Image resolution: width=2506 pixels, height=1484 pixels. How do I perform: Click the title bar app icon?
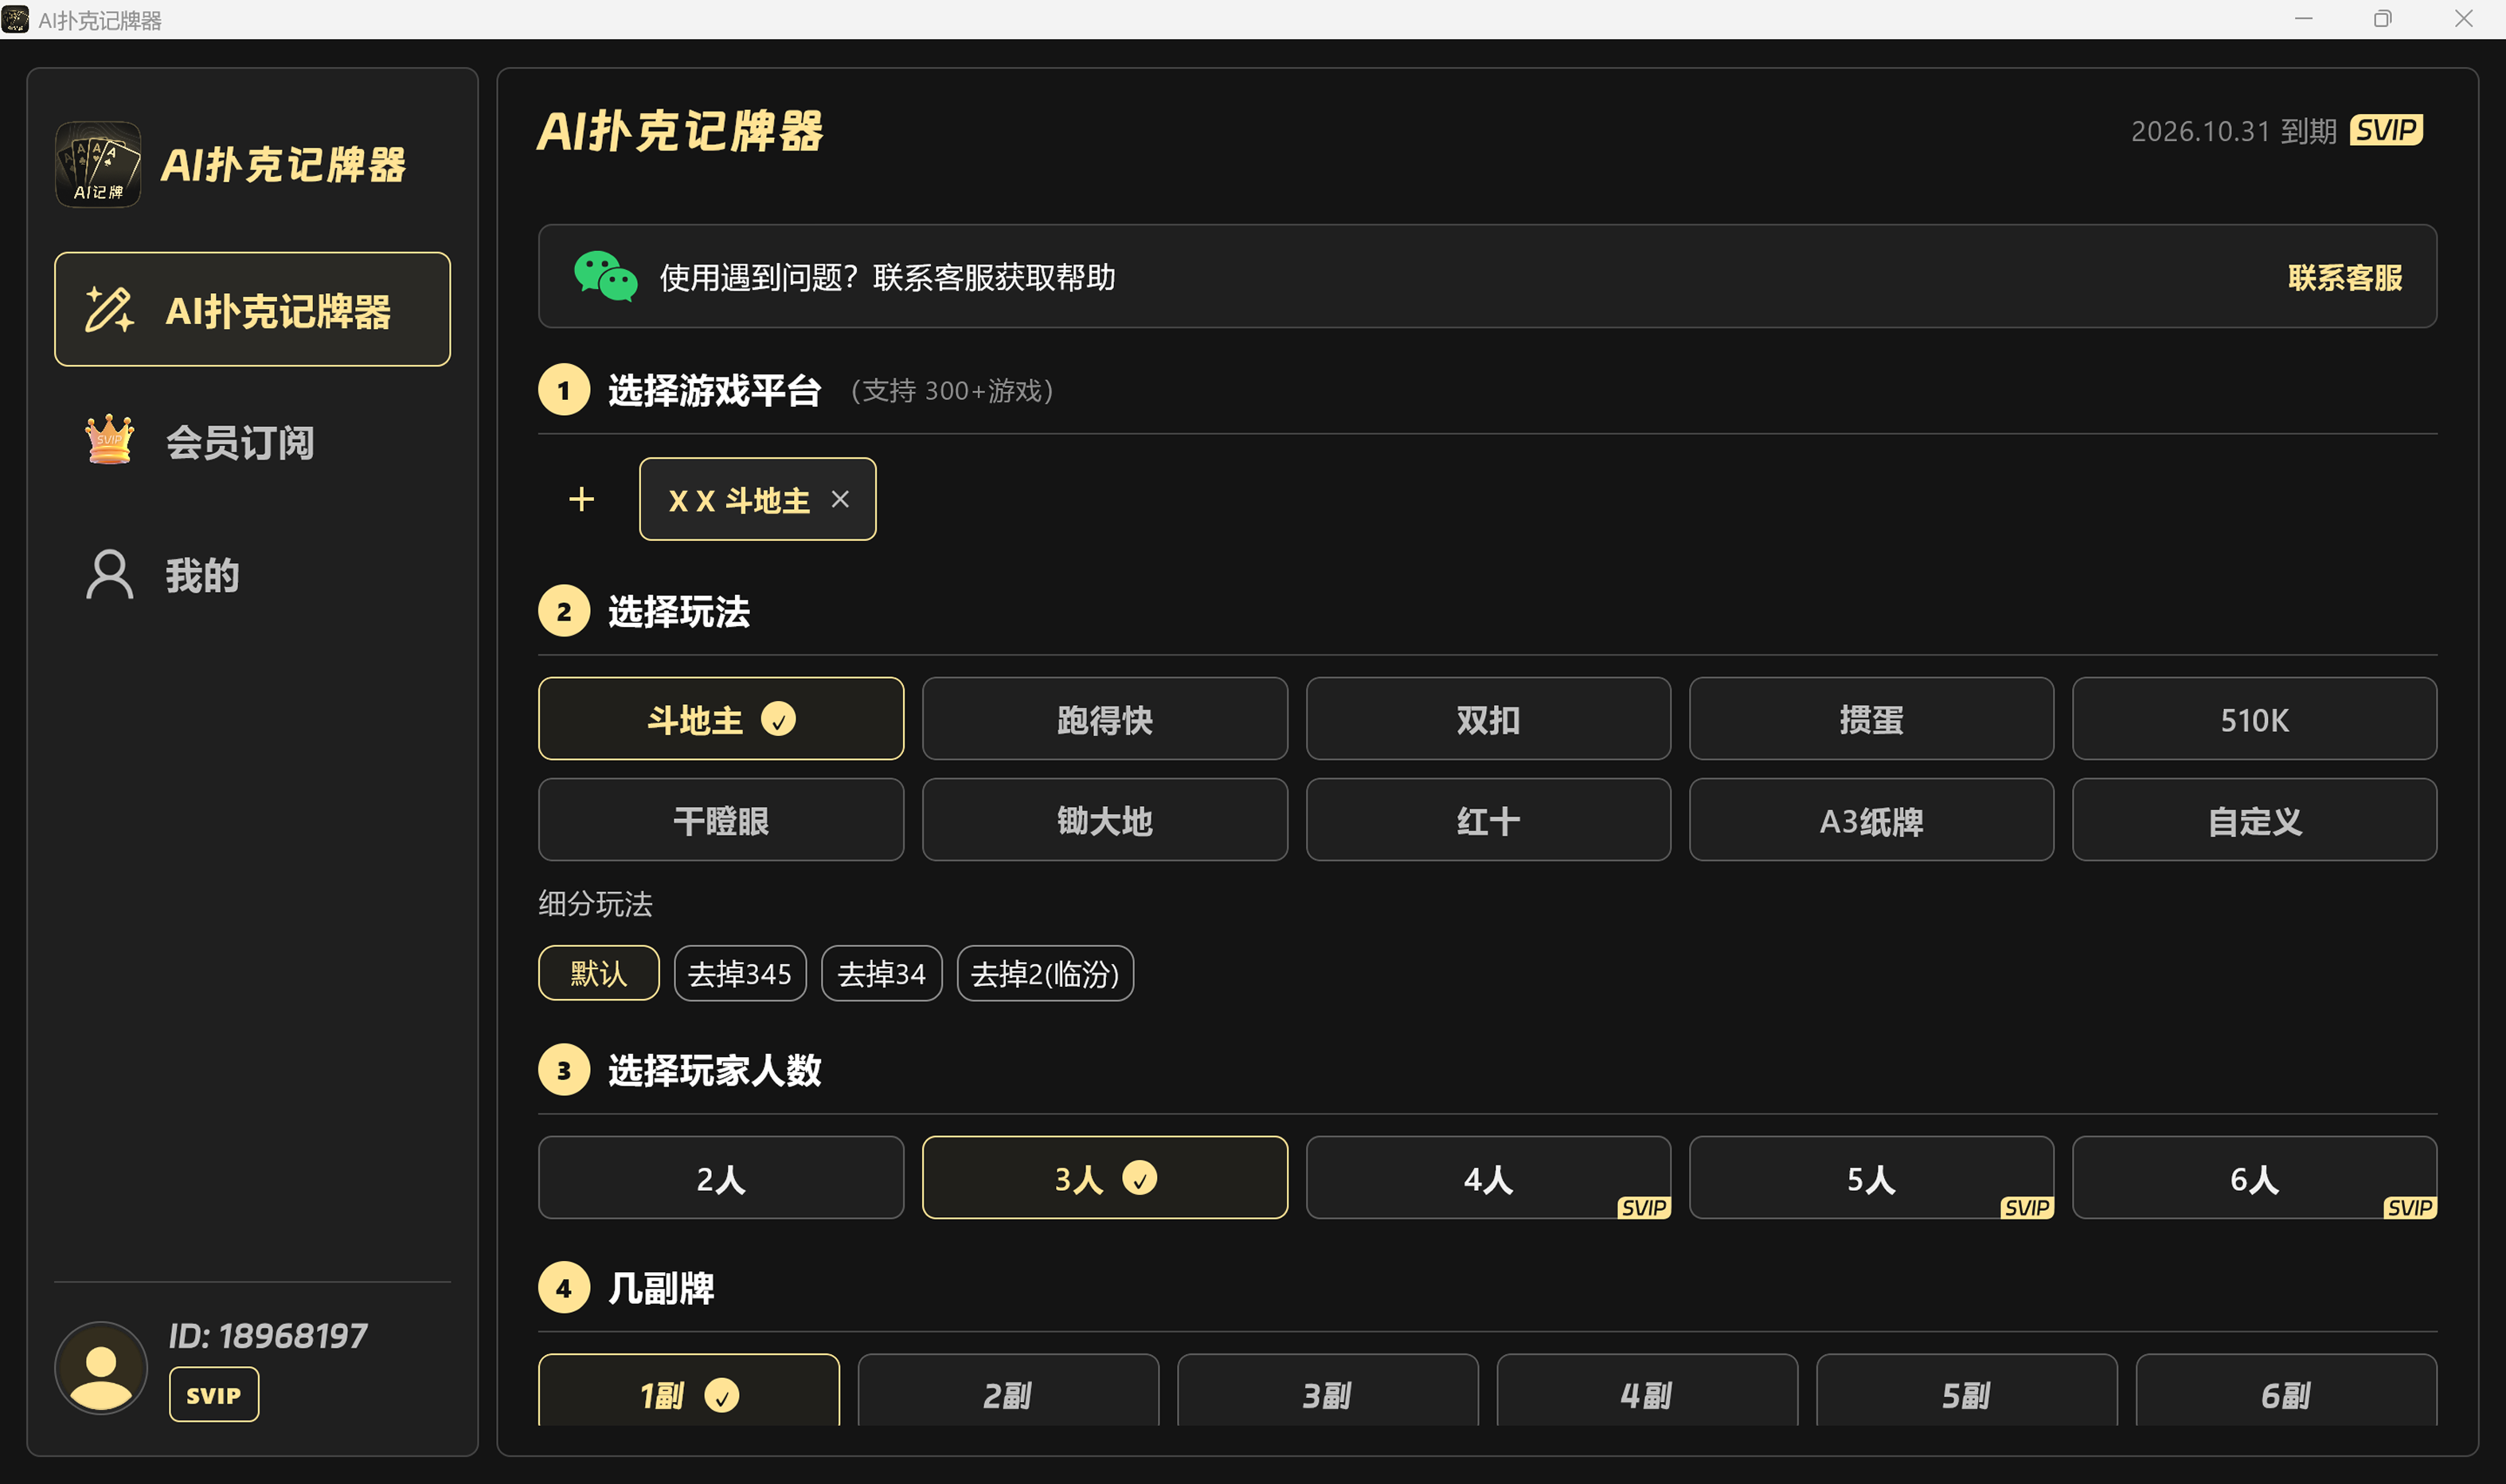[x=15, y=19]
